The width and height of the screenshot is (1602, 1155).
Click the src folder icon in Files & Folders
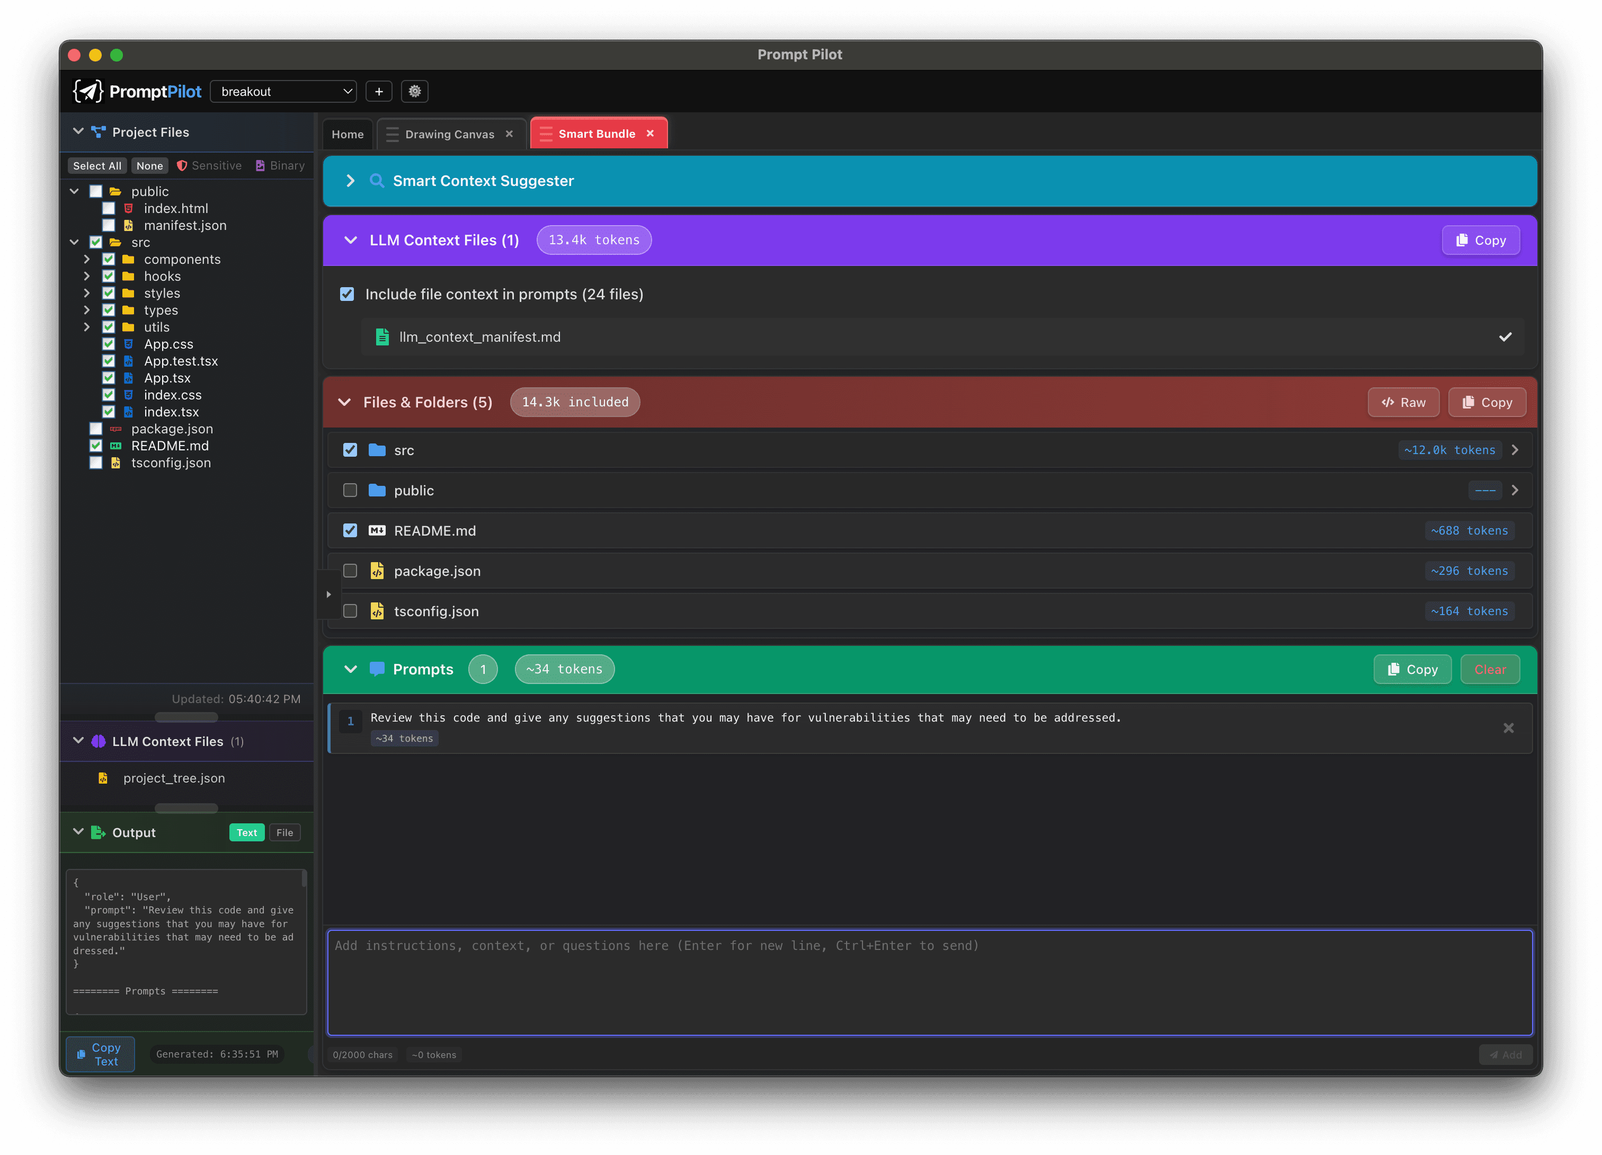point(377,450)
